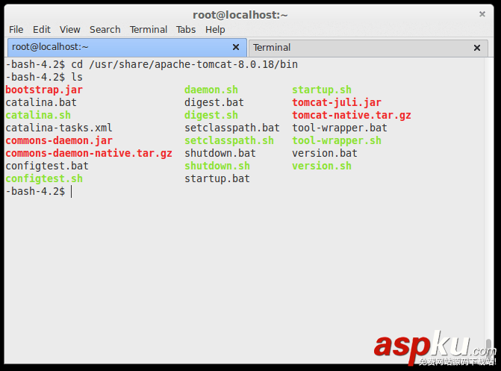Click the setclasspath.sh file name

pos(229,140)
